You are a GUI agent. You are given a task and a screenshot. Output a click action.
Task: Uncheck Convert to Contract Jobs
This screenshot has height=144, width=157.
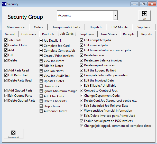click(x=82, y=91)
